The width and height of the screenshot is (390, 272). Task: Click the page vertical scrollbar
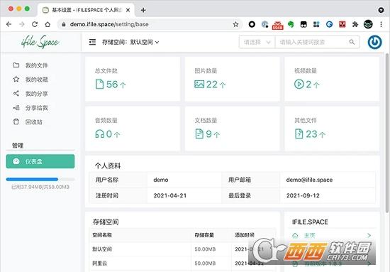pos(387,133)
